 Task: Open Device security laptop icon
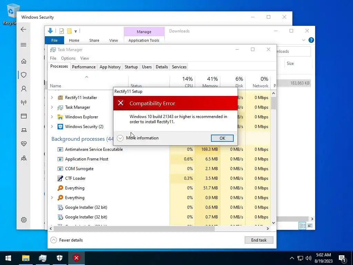pos(24,130)
